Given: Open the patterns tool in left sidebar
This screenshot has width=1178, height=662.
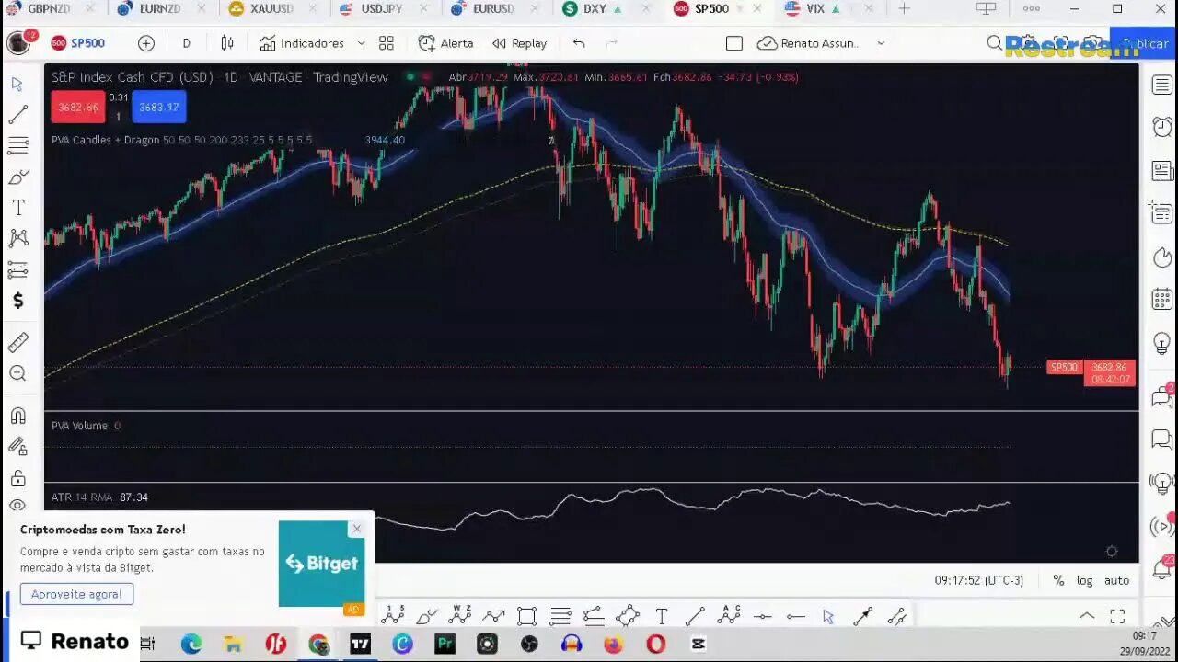Looking at the screenshot, I should coord(17,239).
